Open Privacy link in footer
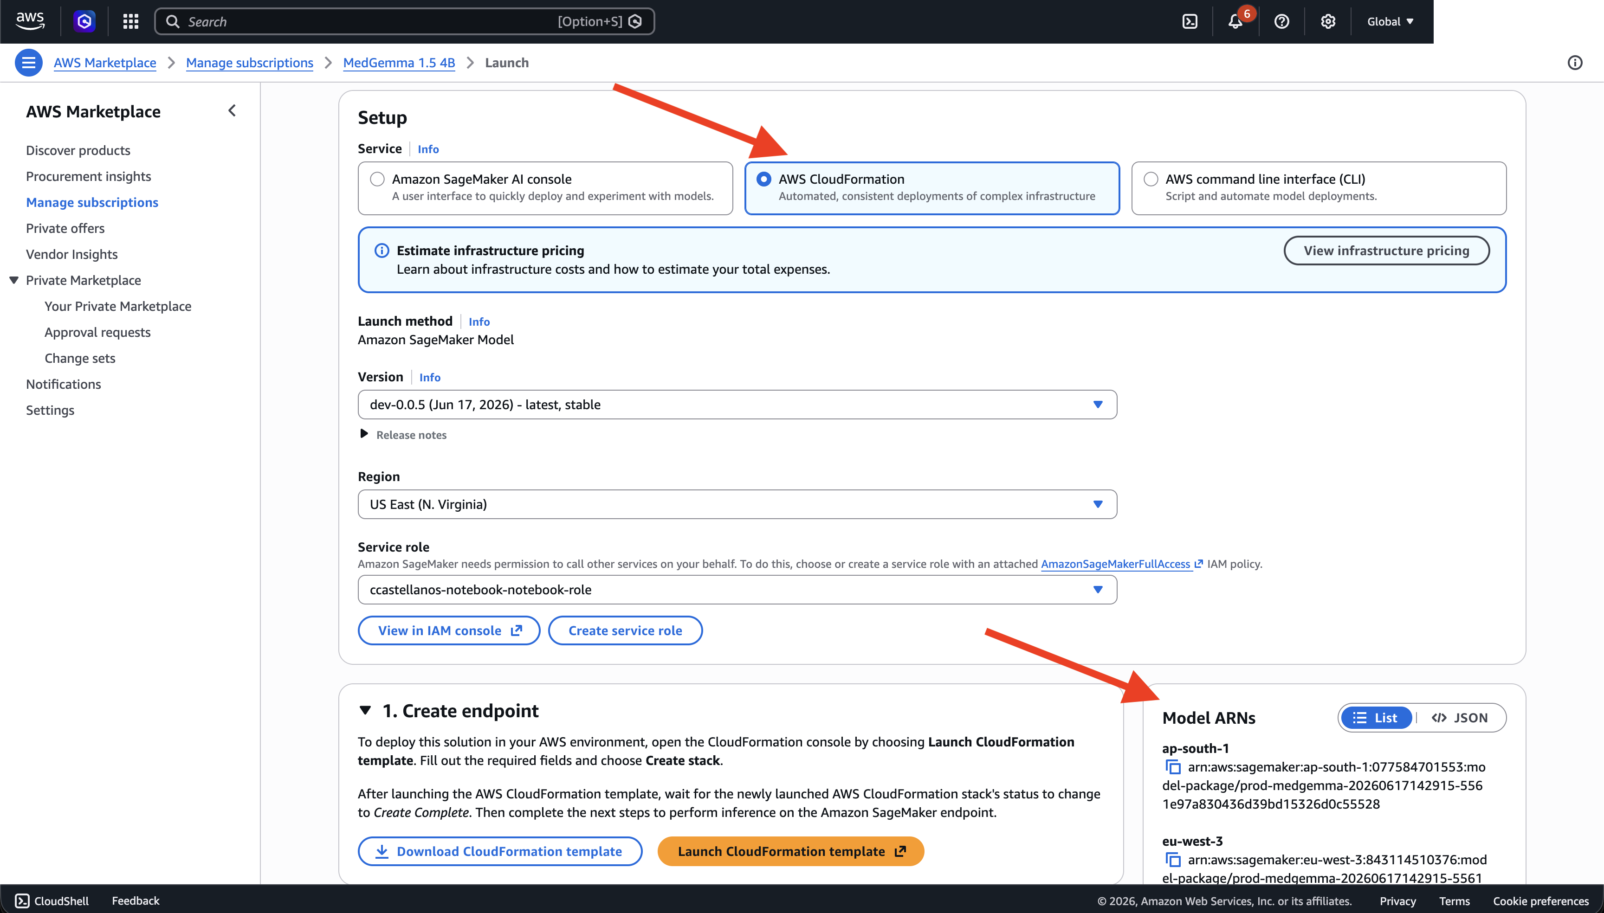 [x=1397, y=901]
